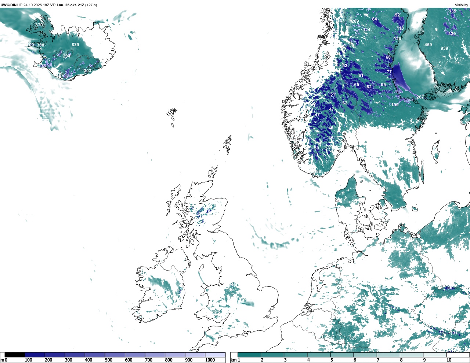Click the '294' value in central Iceland
Screen dimensions: 470x363
pos(66,56)
